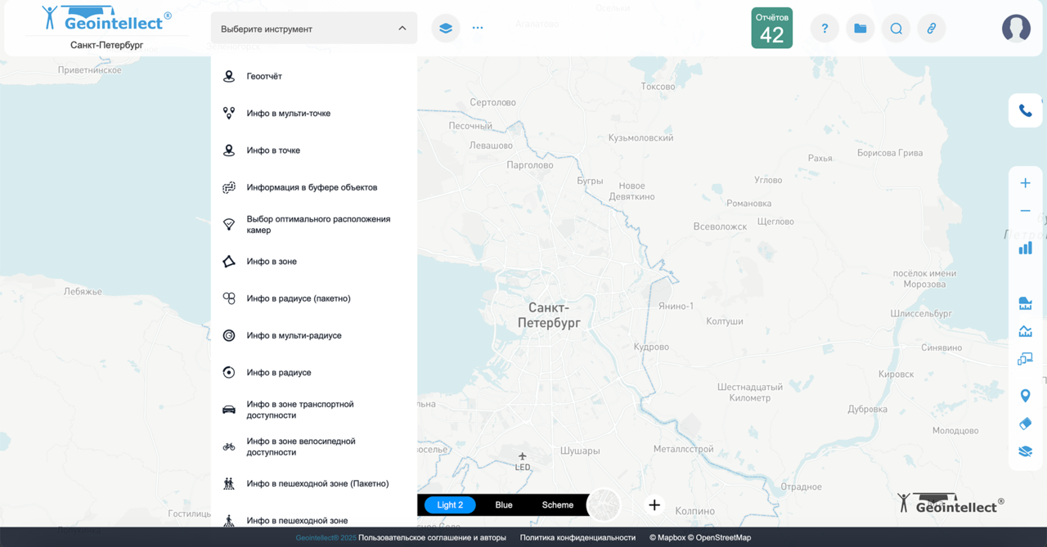Select the Light 2 map style
Screen dimensions: 1047x547
click(x=450, y=505)
